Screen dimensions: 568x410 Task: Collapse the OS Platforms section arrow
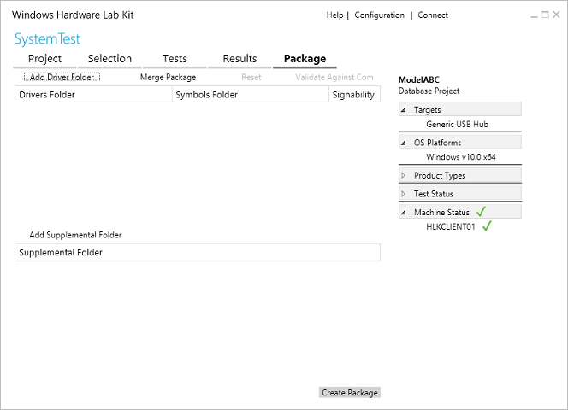403,143
